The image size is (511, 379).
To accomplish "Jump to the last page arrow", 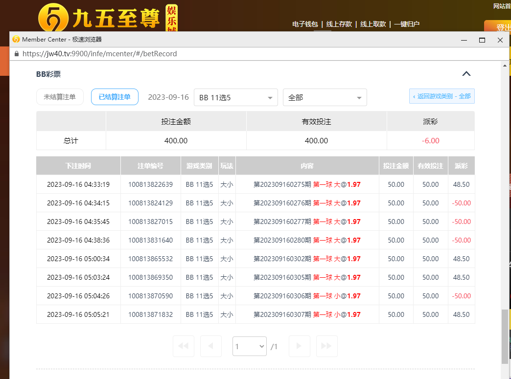I will [326, 346].
